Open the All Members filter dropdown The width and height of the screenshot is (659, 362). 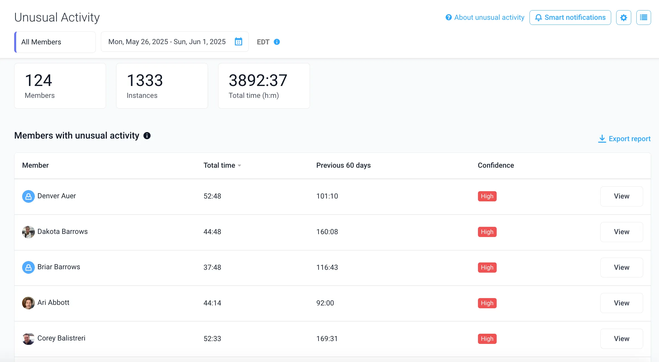tap(55, 42)
